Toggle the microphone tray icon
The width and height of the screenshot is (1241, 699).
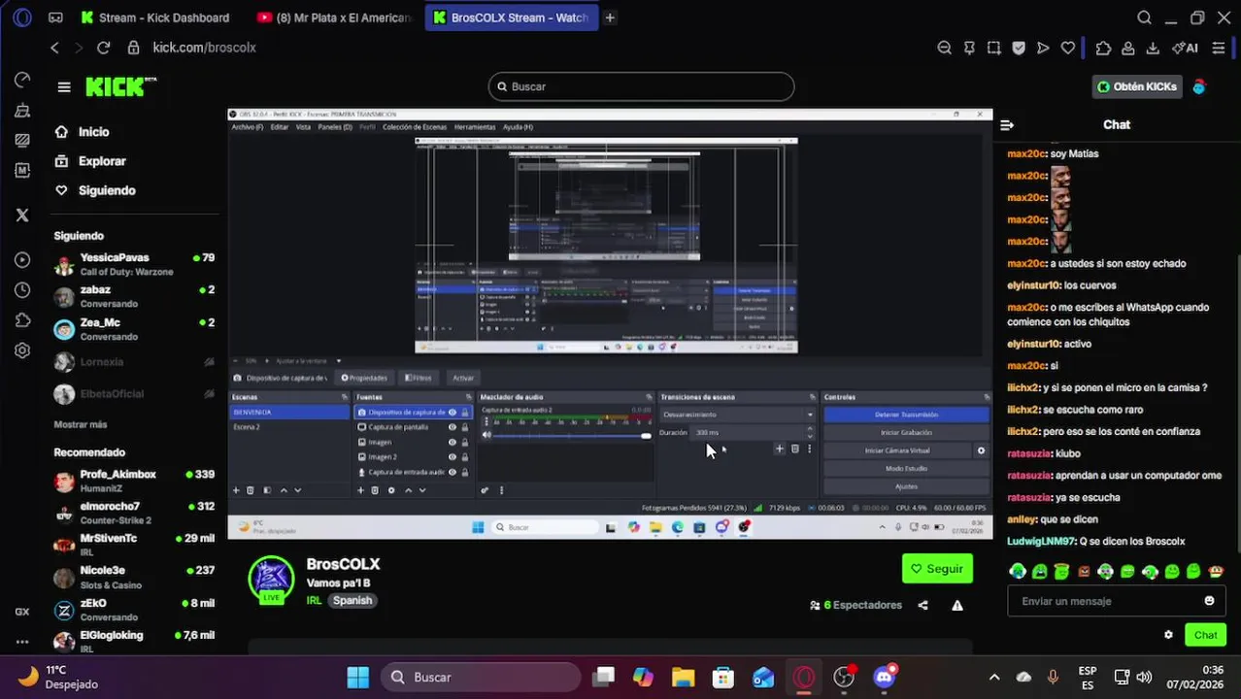(1053, 677)
